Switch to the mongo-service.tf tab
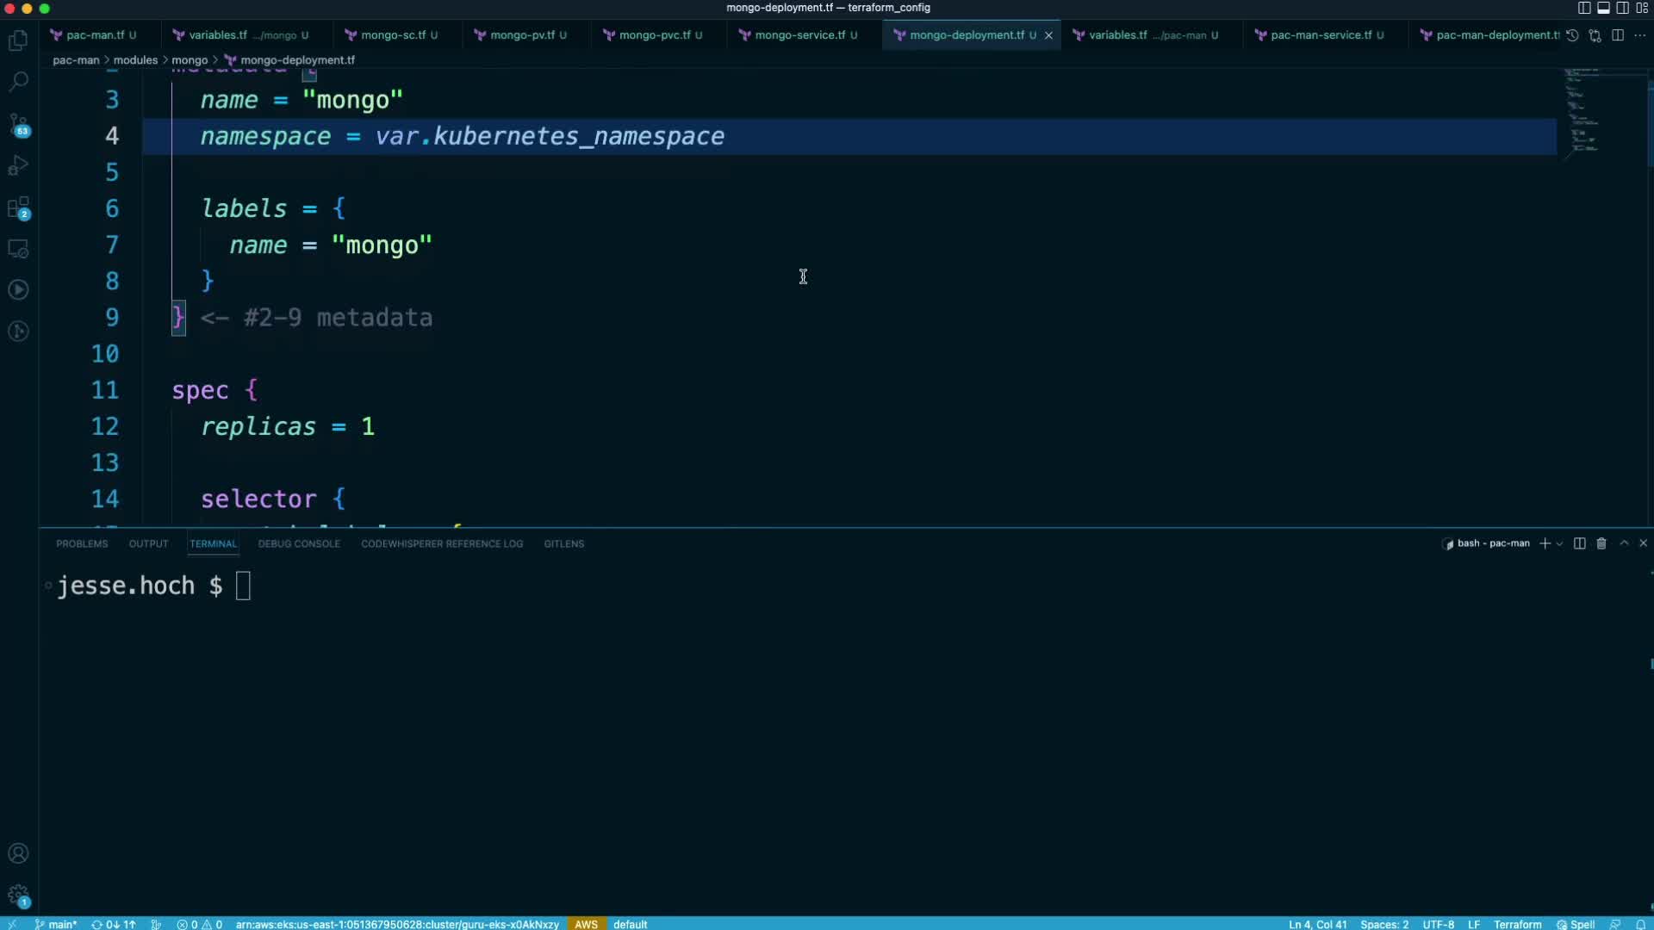The width and height of the screenshot is (1654, 930). tap(799, 35)
